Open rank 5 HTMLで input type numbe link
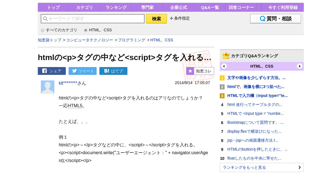Image resolution: width=336 pixels, height=176 pixels. coord(255,113)
